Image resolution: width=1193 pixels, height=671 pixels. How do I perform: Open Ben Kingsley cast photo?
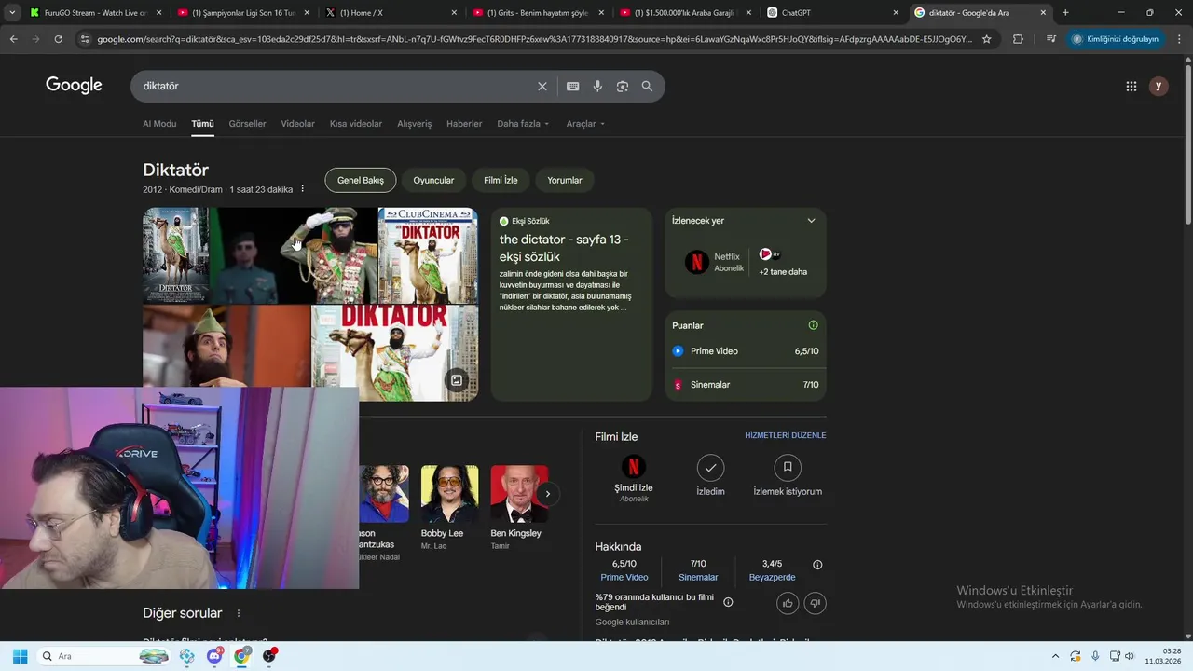coord(519,494)
